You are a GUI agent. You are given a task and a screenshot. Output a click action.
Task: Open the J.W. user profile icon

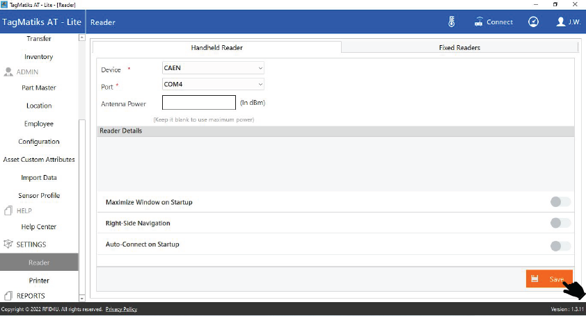(x=561, y=22)
